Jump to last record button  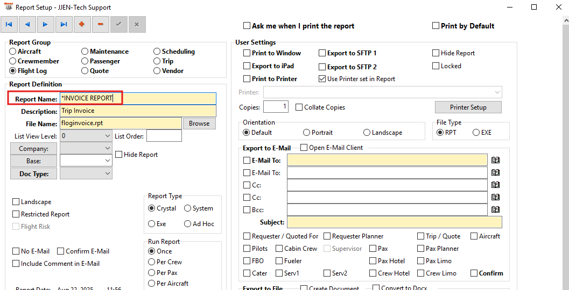(x=64, y=24)
